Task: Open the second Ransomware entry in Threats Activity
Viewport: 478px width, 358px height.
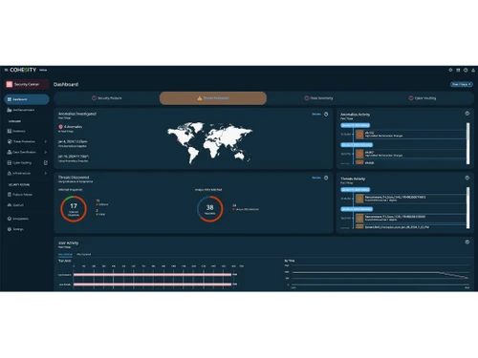Action: coord(410,219)
